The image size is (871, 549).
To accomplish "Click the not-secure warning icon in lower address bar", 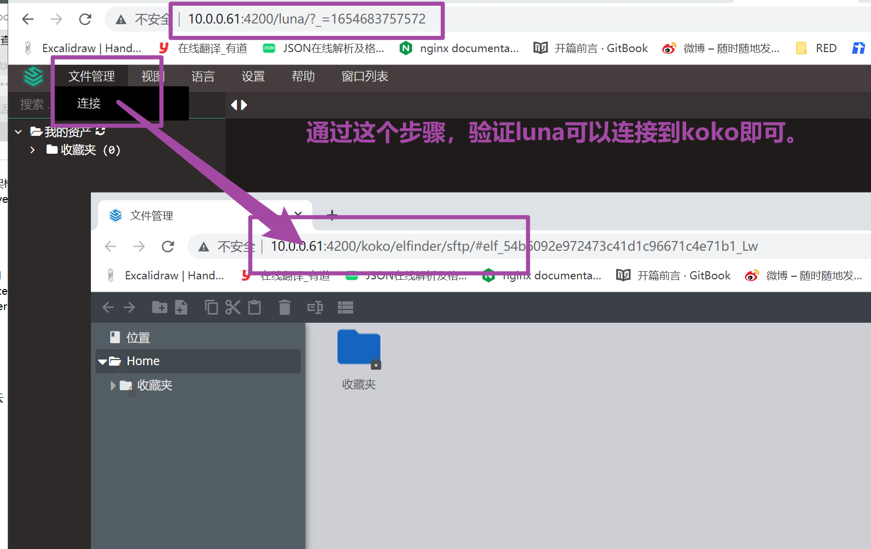I will click(x=203, y=247).
